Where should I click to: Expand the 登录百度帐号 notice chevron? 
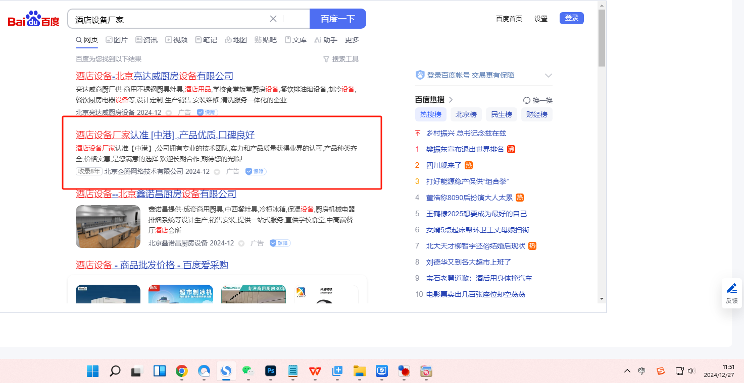click(549, 76)
